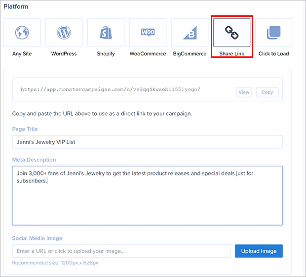
Task: Click the "Click to Load" text label
Action: (x=273, y=53)
